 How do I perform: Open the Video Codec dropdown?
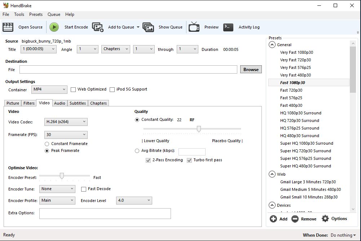66,122
